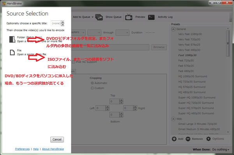The image size is (234, 155).
Task: Click the specific title (none) field
Action: (56, 23)
